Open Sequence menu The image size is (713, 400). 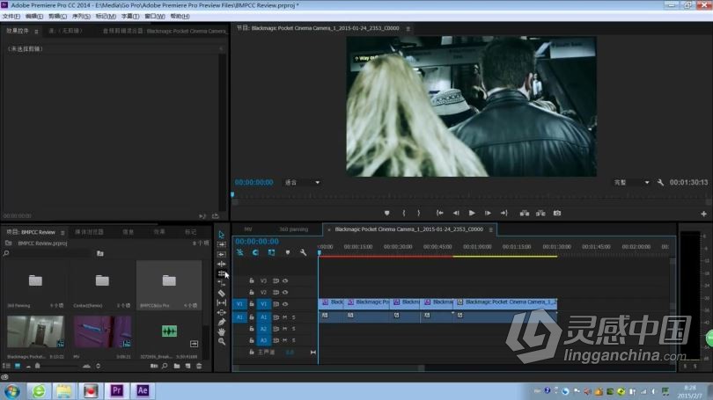81,17
